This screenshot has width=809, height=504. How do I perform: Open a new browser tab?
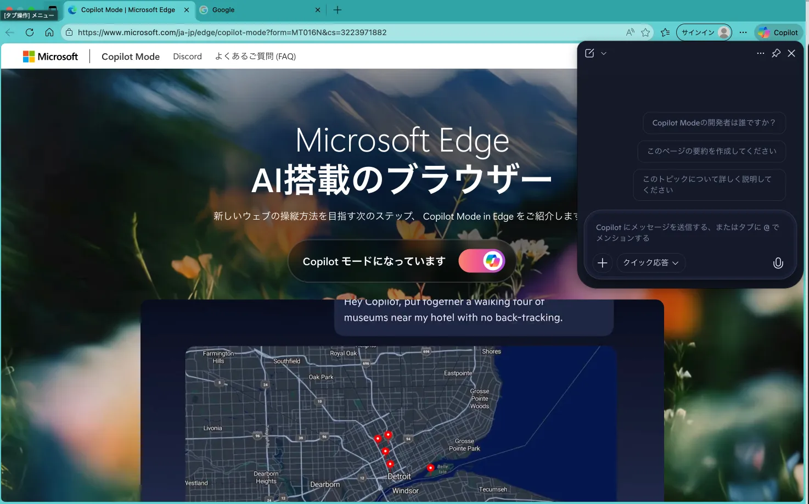337,9
